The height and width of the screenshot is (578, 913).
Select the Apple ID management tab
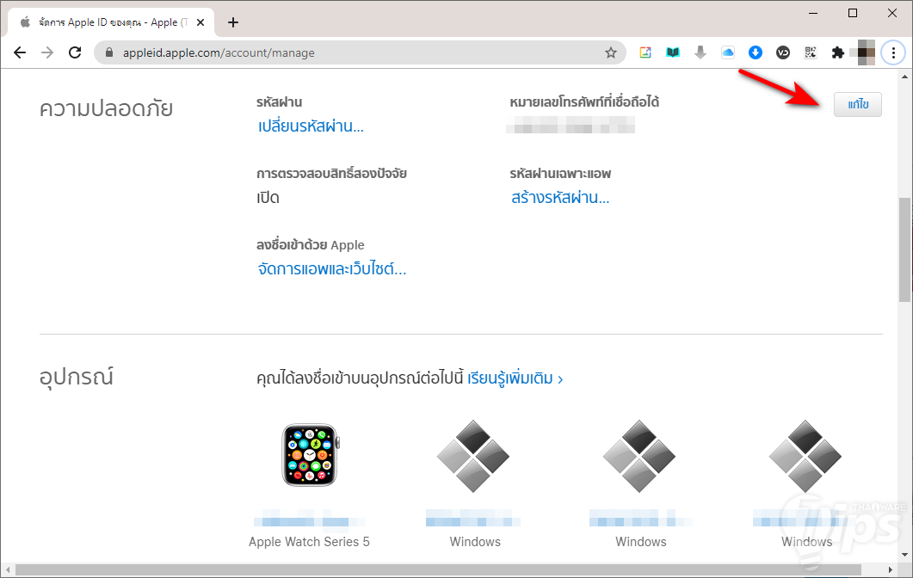pos(111,22)
